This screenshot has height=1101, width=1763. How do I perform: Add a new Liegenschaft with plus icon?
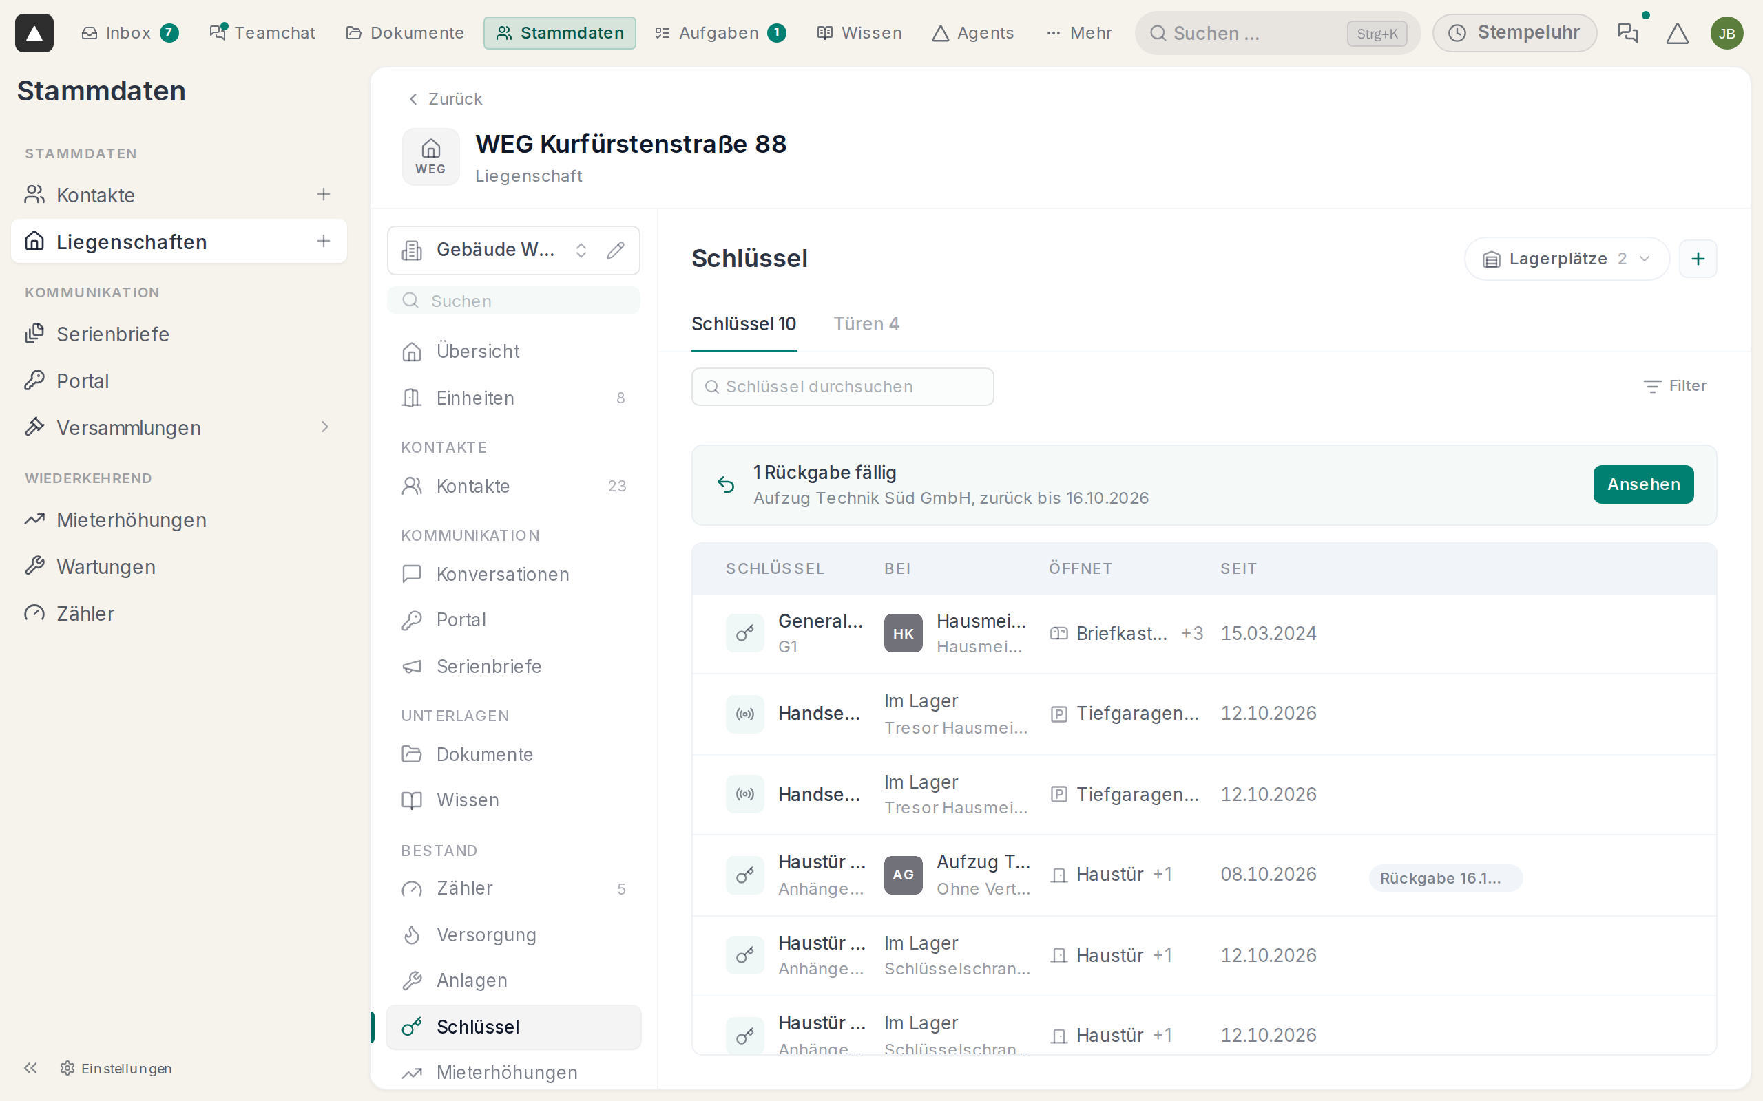(x=324, y=241)
